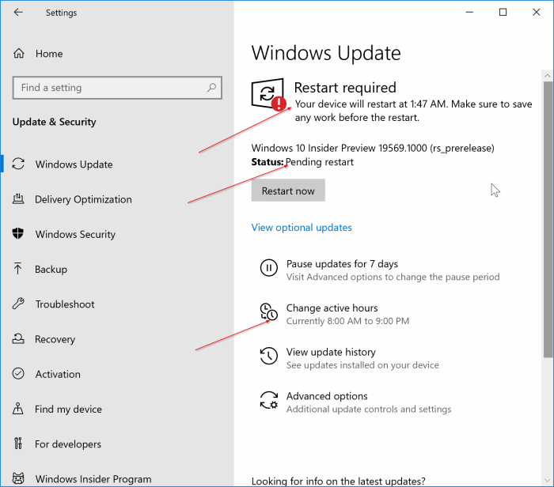
Task: Click 'Currently 8:00 AM to 9:00 PM' text
Action: coord(347,321)
